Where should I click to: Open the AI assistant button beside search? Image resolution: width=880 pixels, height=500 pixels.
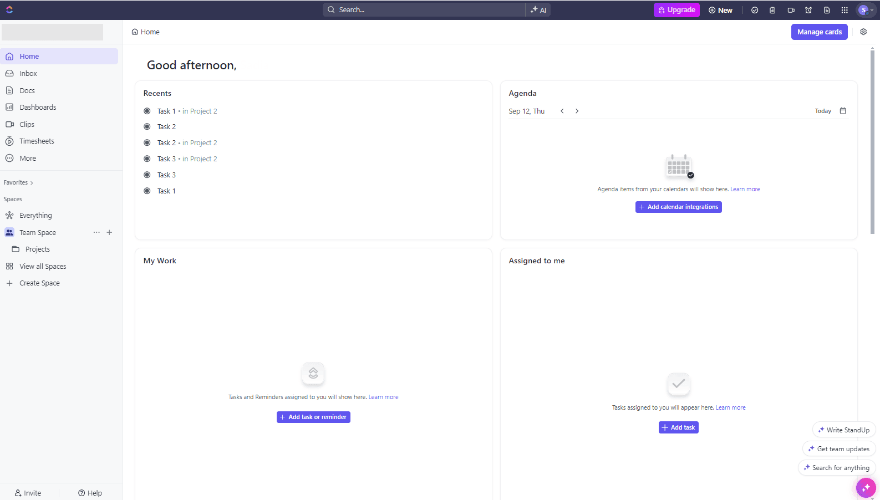[538, 10]
